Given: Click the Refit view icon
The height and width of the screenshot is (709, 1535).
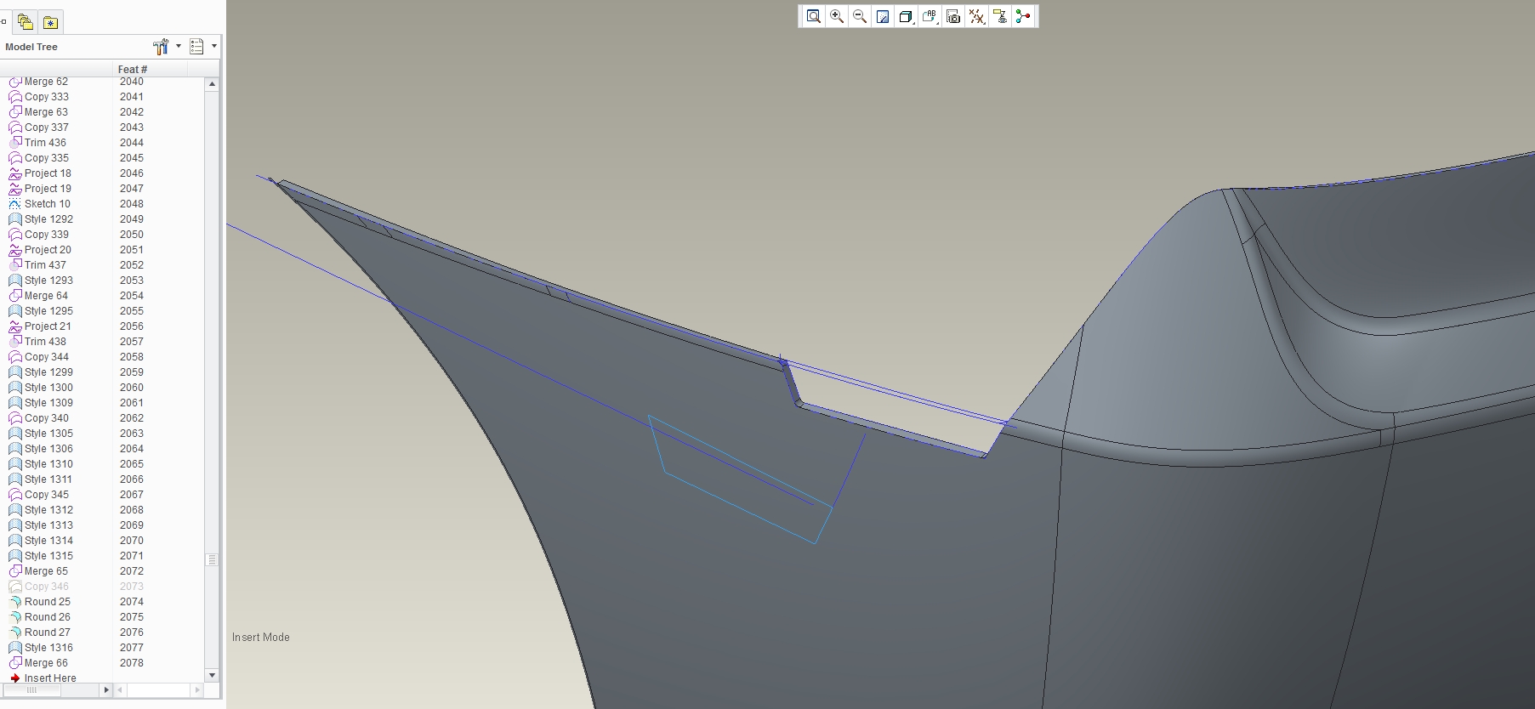Looking at the screenshot, I should pyautogui.click(x=814, y=16).
